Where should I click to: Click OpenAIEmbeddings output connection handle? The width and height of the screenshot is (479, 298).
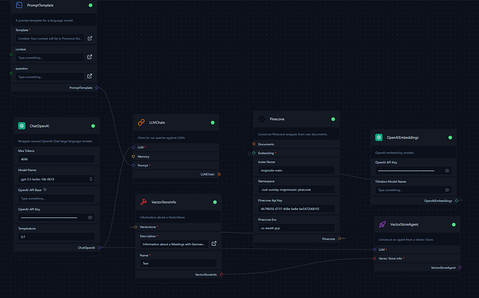pos(457,201)
